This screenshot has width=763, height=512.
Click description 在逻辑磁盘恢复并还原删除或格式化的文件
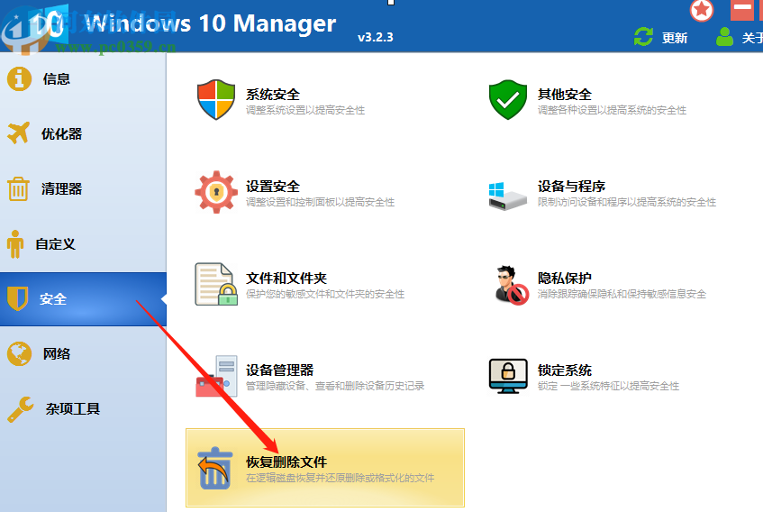[x=341, y=479]
